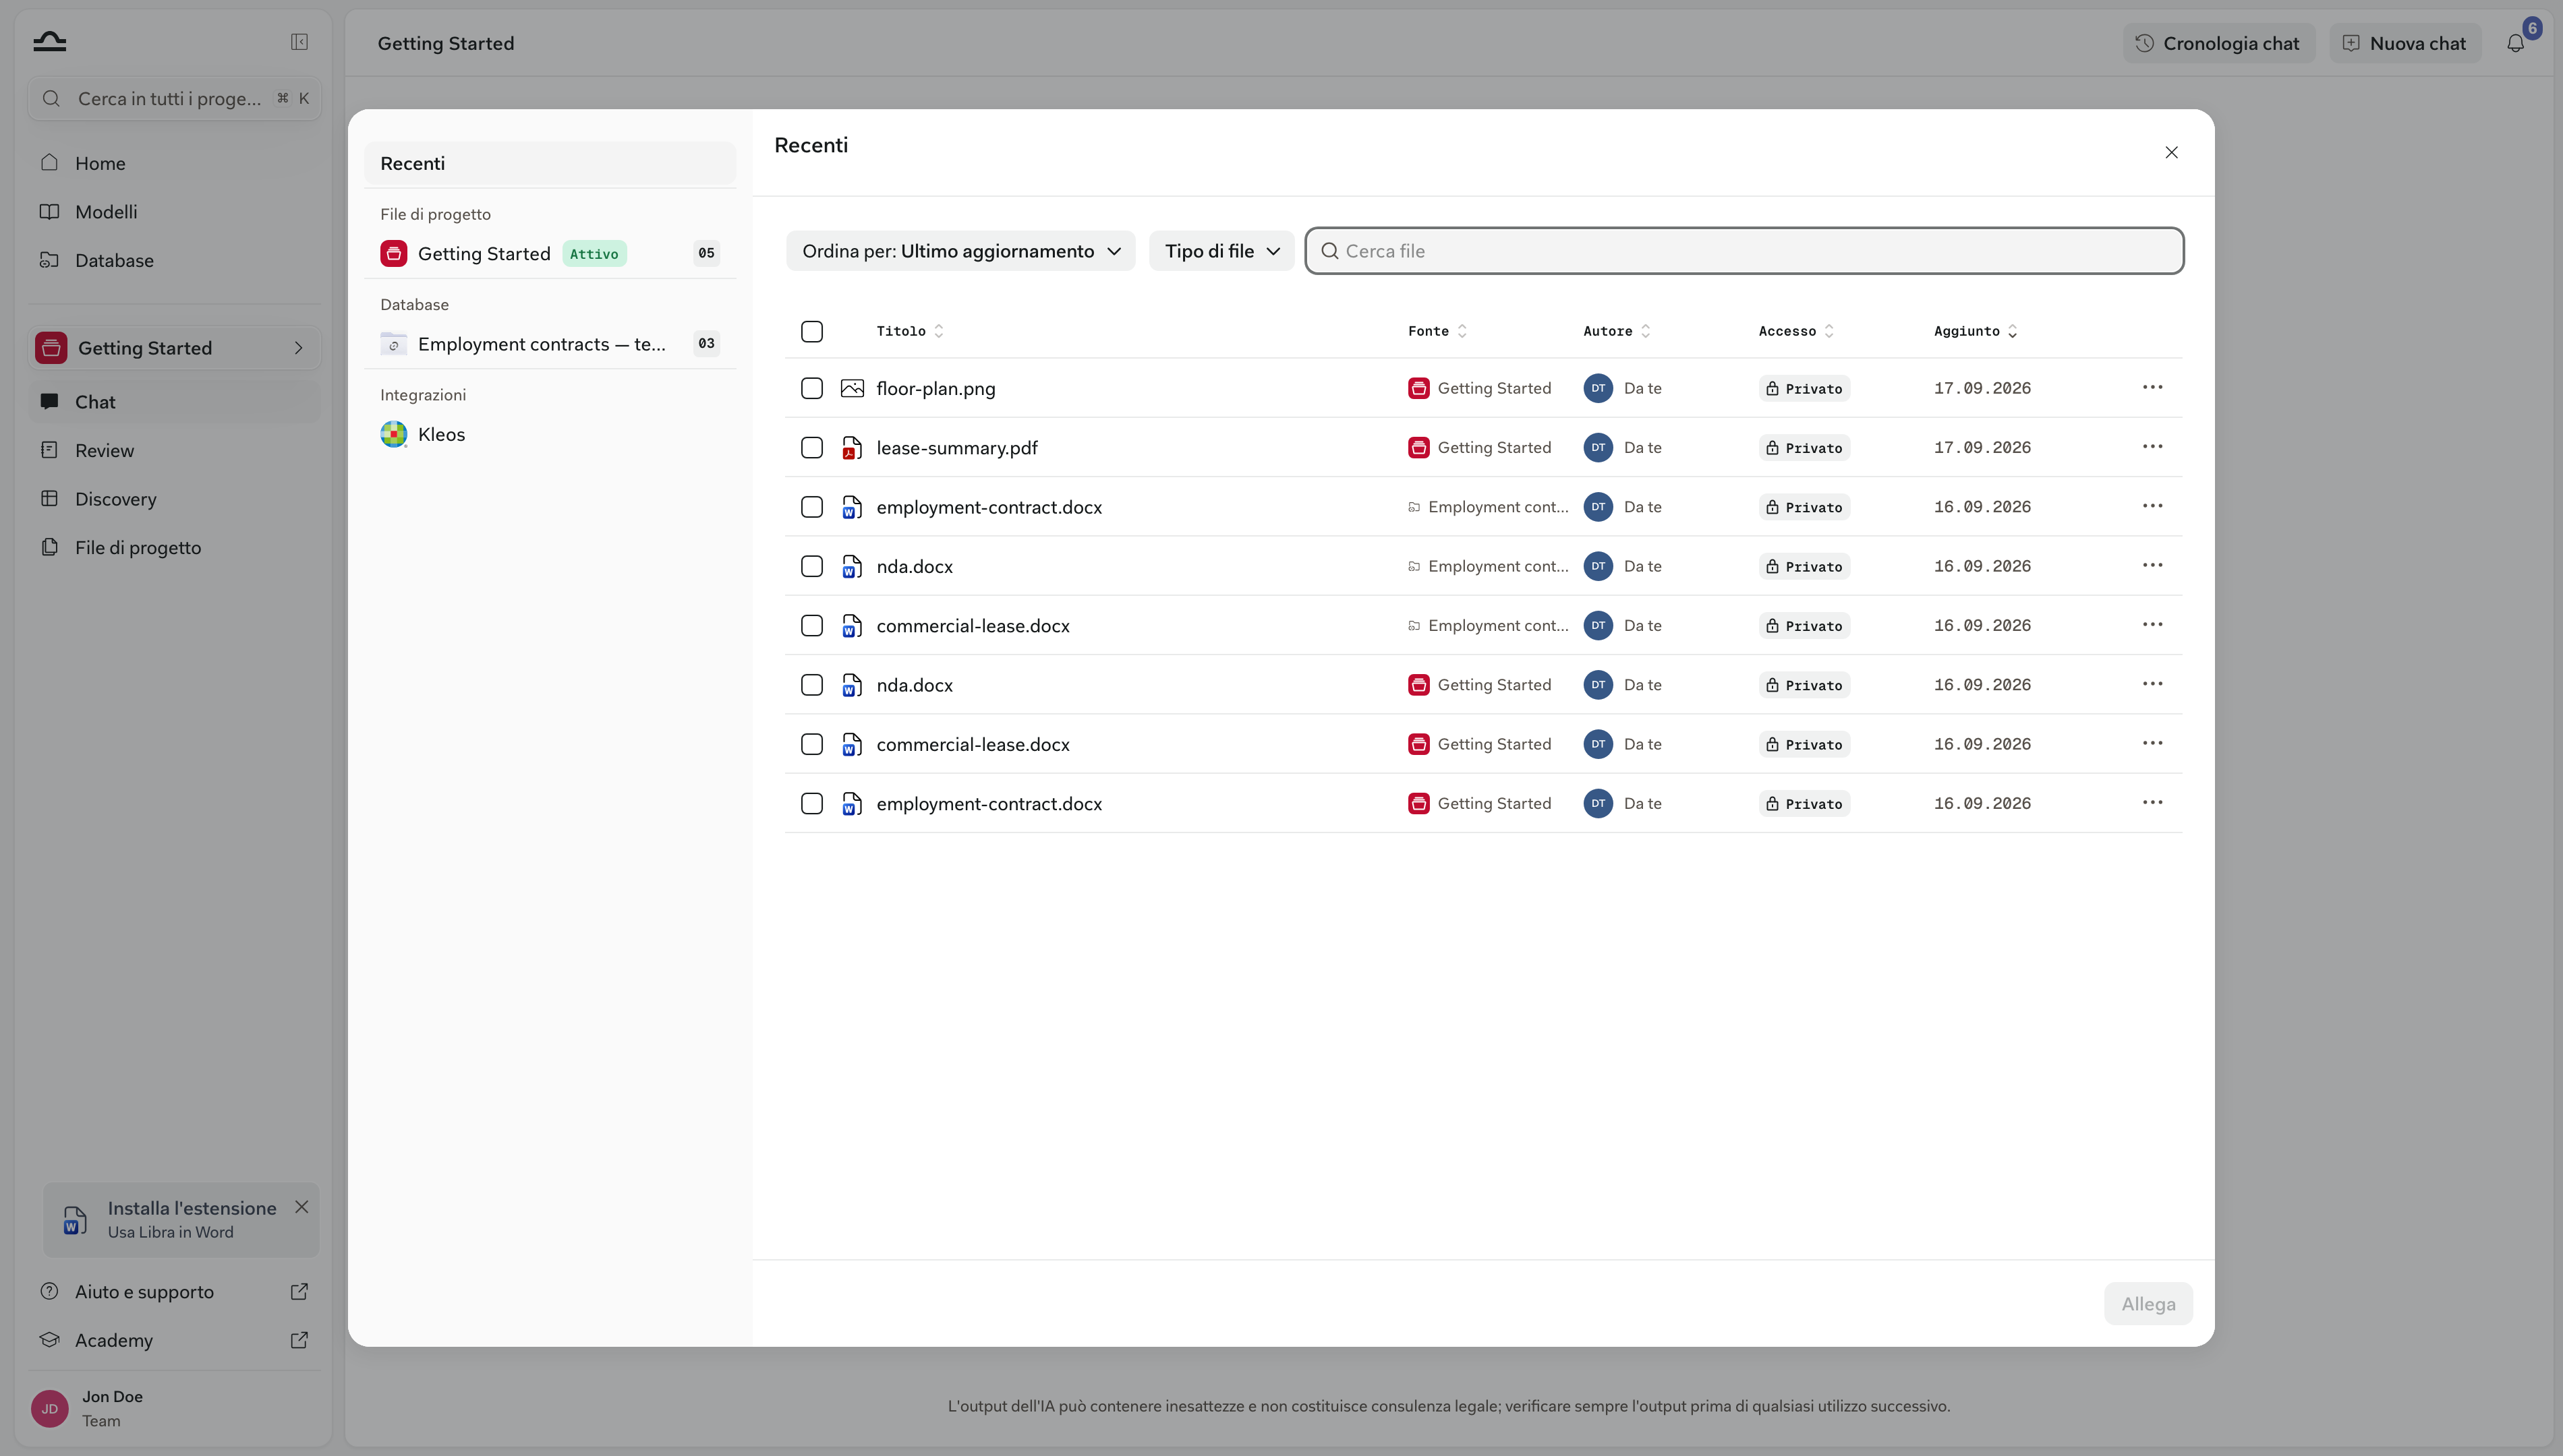The height and width of the screenshot is (1456, 2563).
Task: Click the Allega button
Action: point(2148,1304)
